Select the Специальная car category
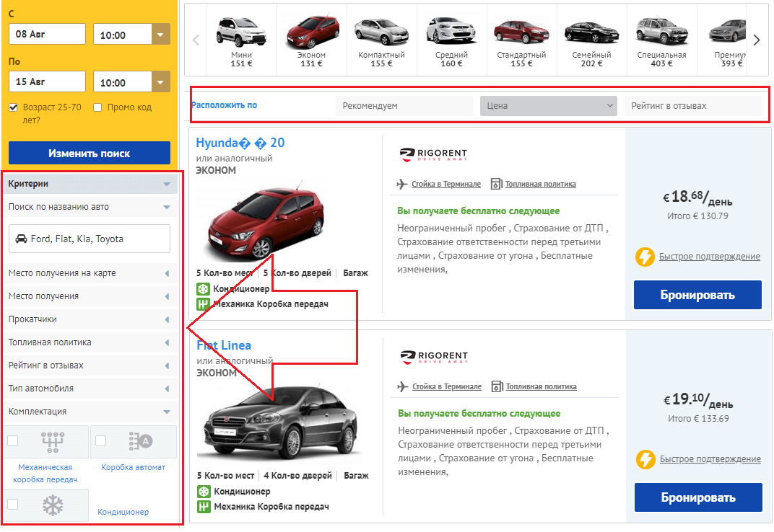Image resolution: width=774 pixels, height=532 pixels. pyautogui.click(x=661, y=32)
